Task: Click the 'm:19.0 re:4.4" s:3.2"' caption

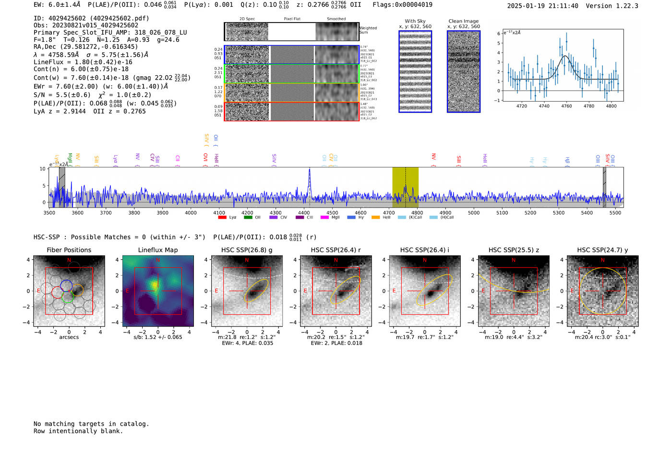Action: (x=514, y=337)
